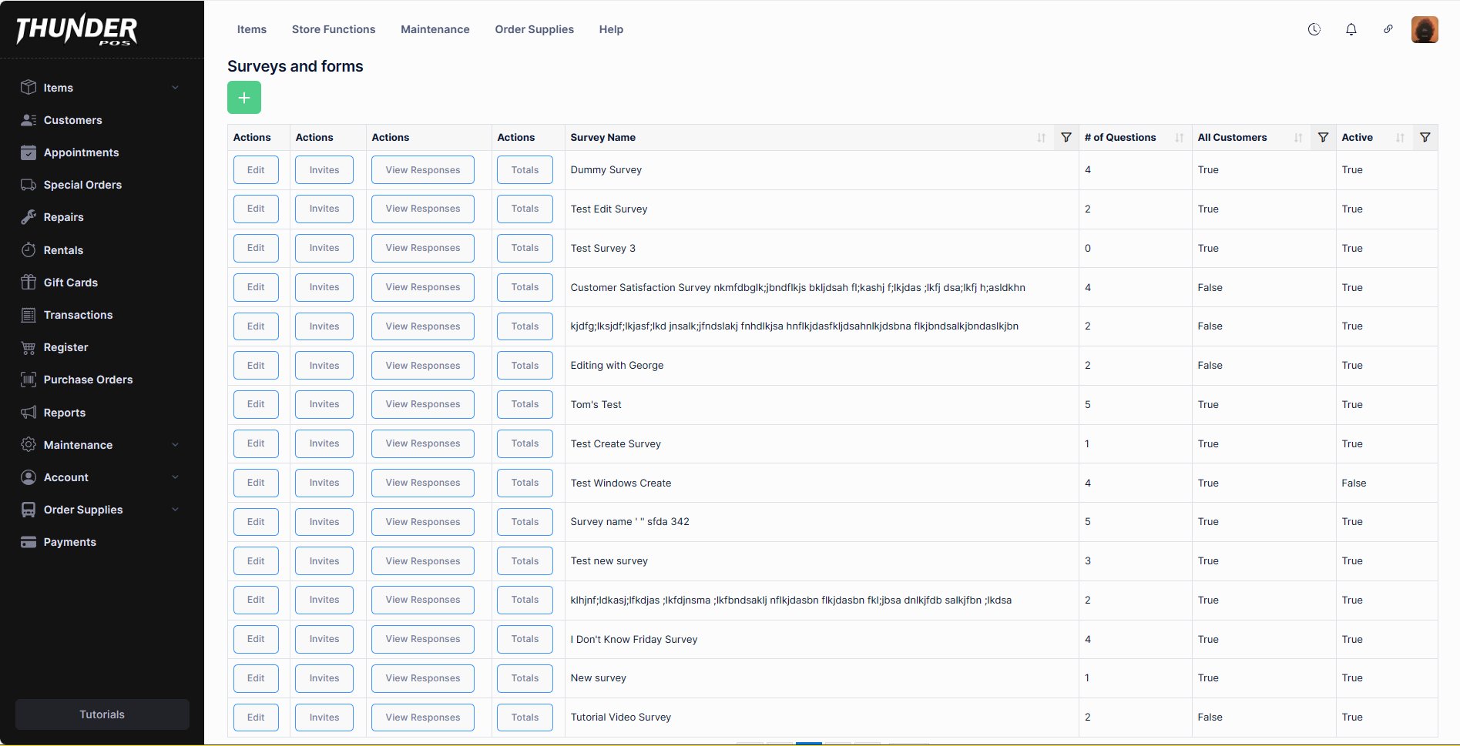Select the Payments icon in the sidebar
The image size is (1460, 746).
(x=28, y=541)
